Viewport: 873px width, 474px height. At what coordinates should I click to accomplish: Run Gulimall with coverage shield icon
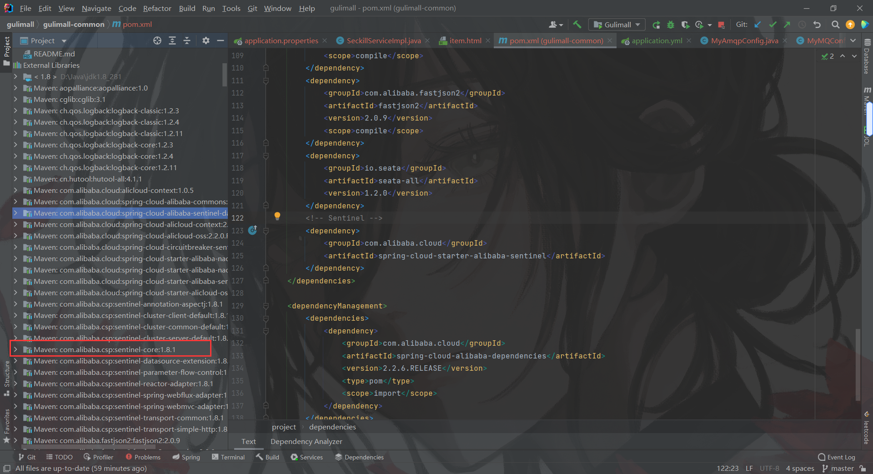(685, 25)
